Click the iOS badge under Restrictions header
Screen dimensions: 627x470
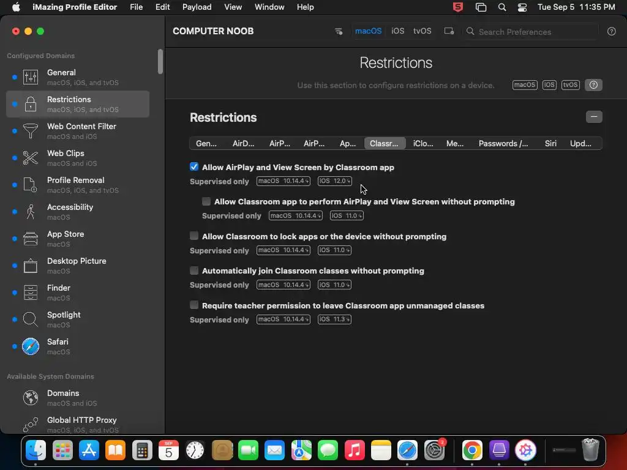(549, 84)
